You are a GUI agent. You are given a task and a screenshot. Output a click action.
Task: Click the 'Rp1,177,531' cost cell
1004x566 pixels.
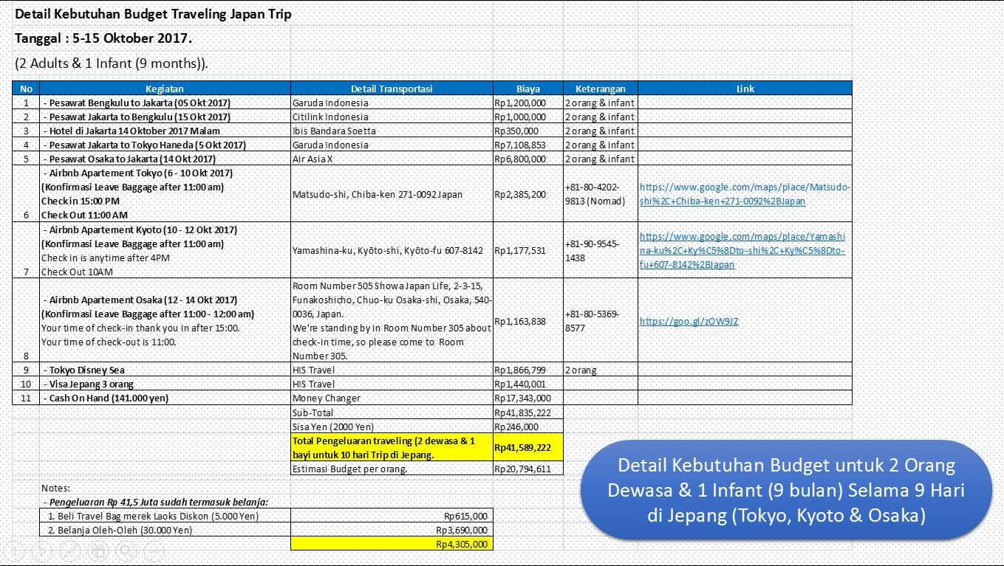(x=527, y=250)
